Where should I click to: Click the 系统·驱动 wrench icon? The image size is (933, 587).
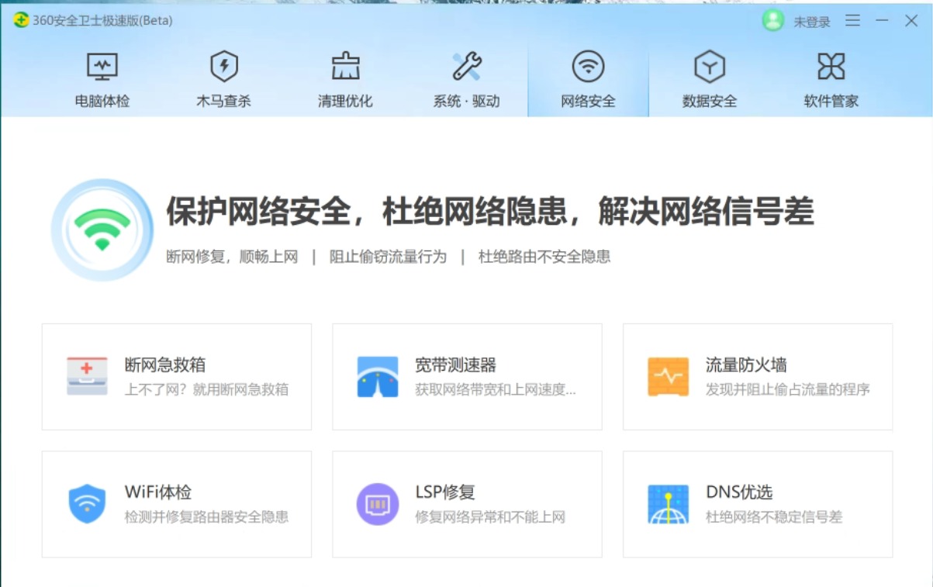[466, 67]
